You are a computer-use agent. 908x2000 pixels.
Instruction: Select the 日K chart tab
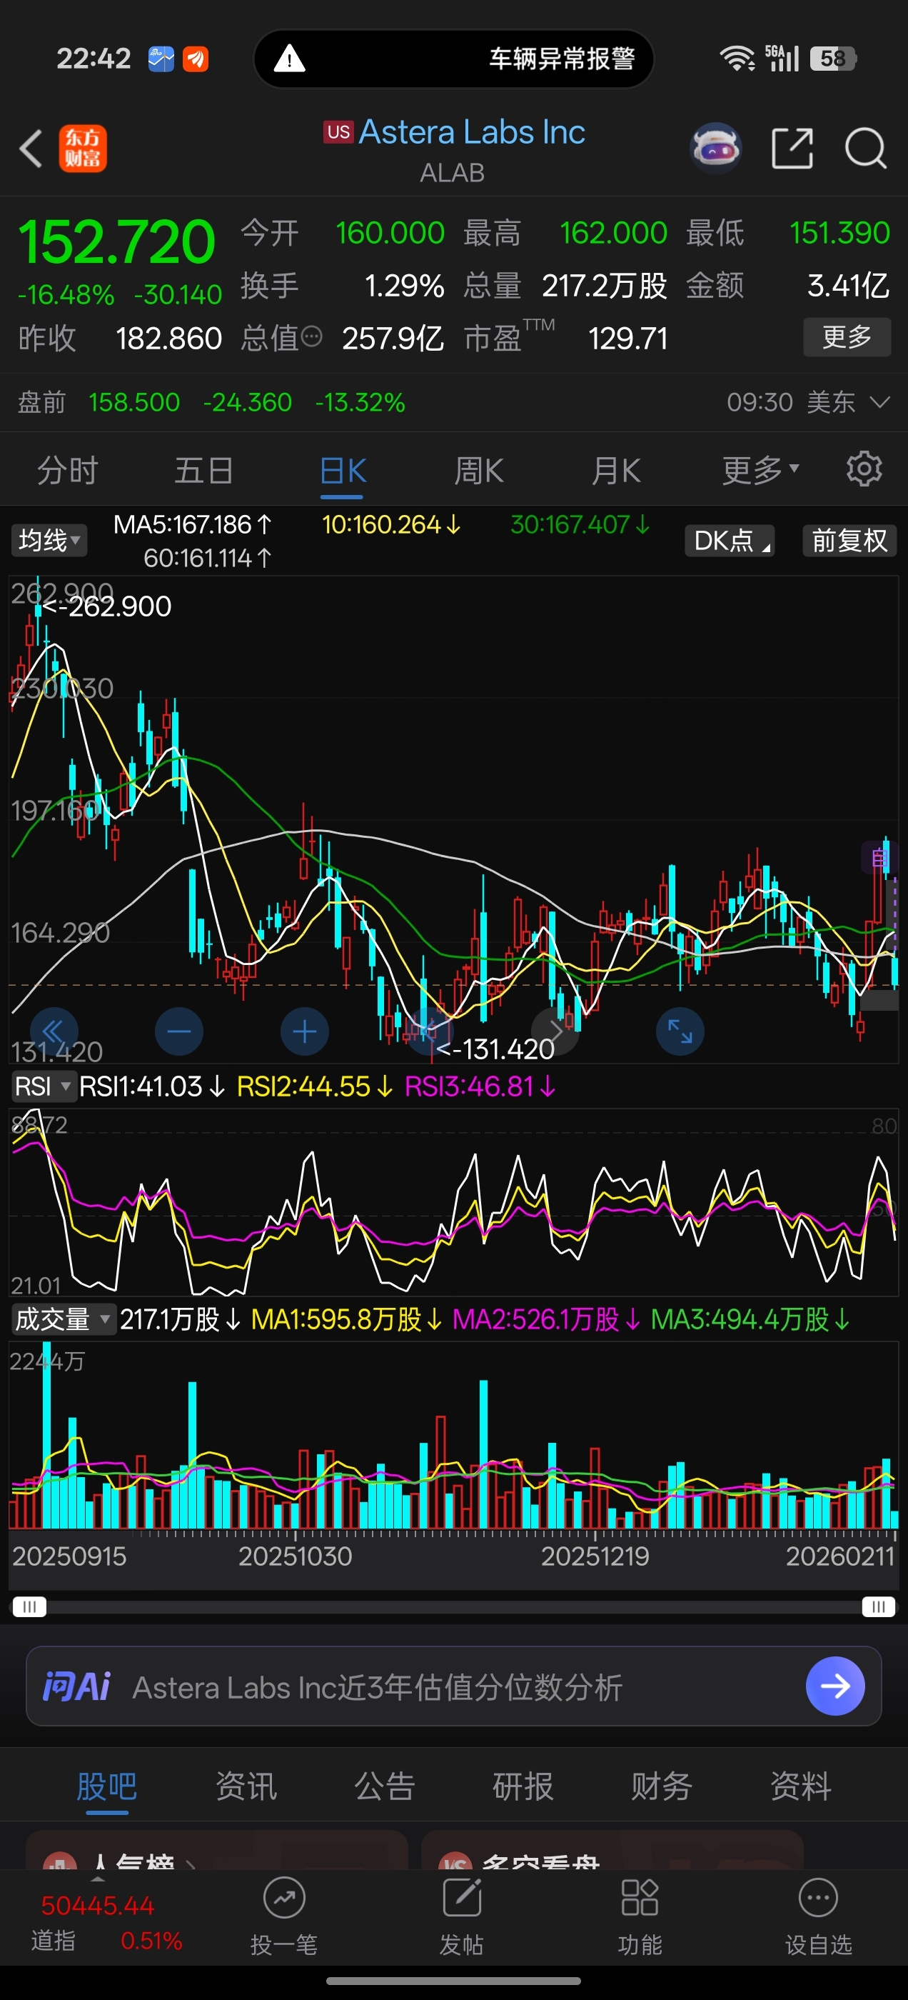(342, 471)
